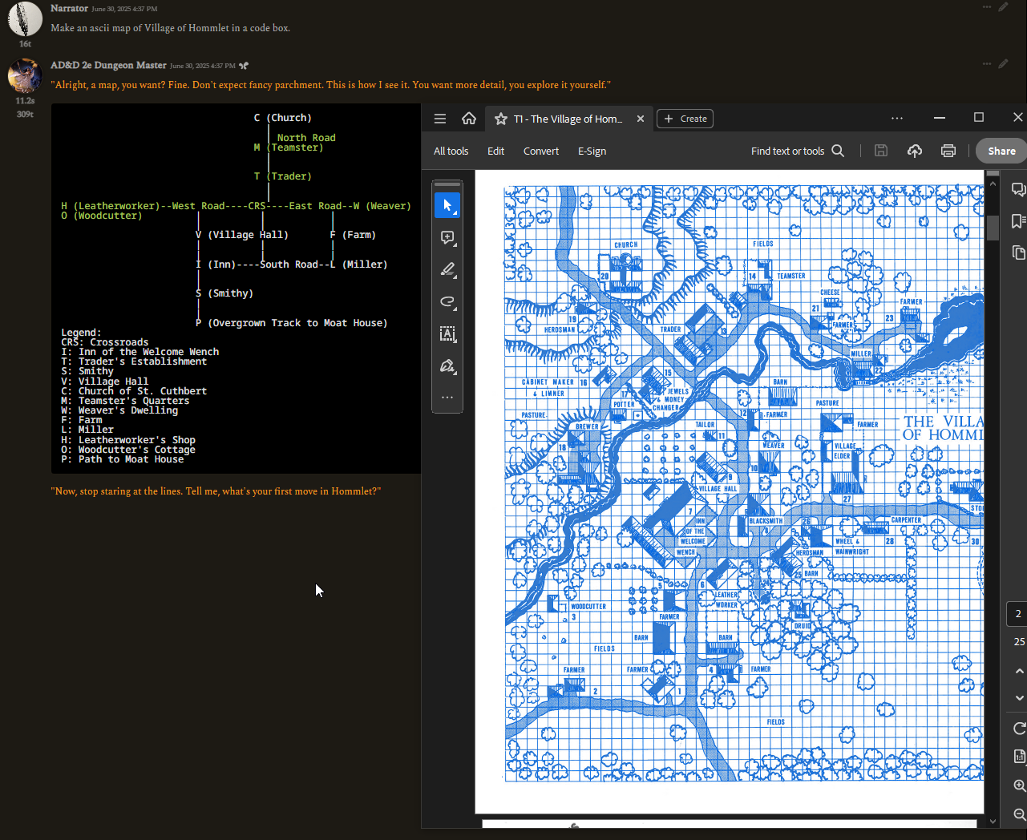The image size is (1027, 840).
Task: Open Acrobat's more options ellipsis in title bar
Action: (x=897, y=118)
